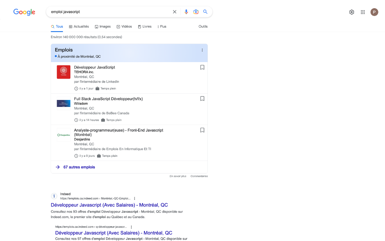Save the Desjardins Analyste-programmeuse job posting
The width and height of the screenshot is (385, 241).
click(x=202, y=130)
